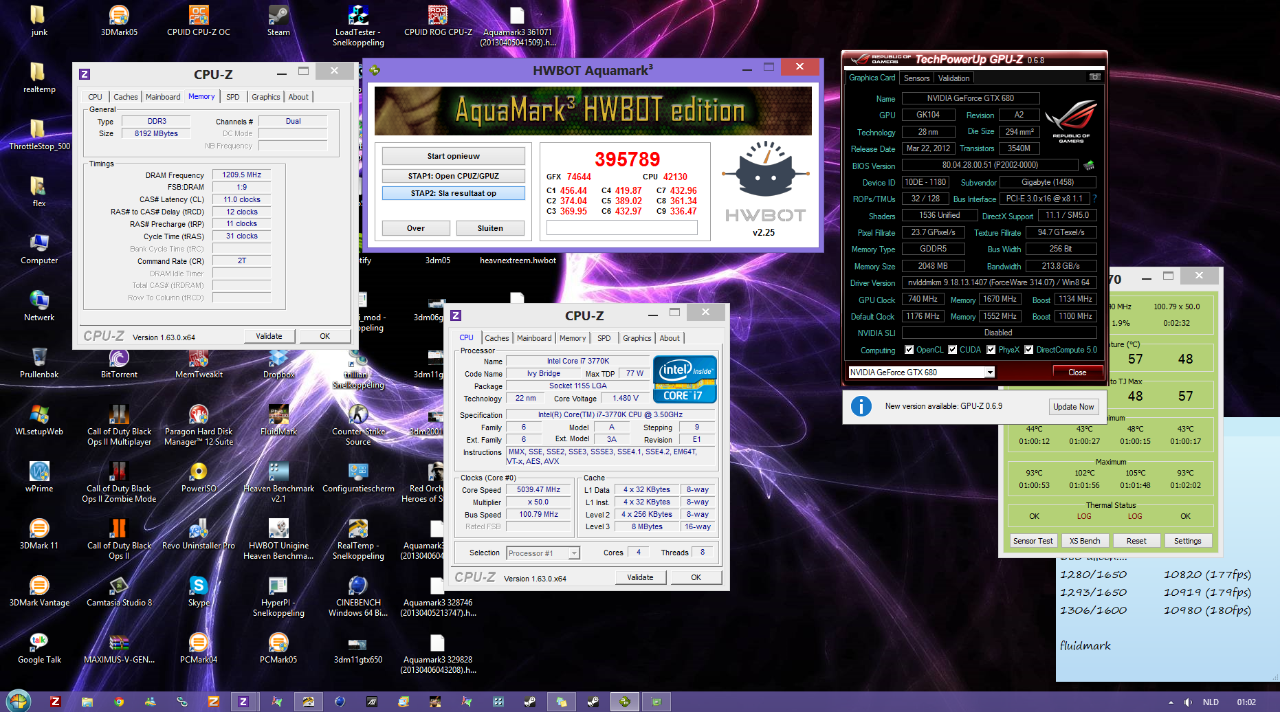Click the Sluiten button in Aquamark

[490, 228]
